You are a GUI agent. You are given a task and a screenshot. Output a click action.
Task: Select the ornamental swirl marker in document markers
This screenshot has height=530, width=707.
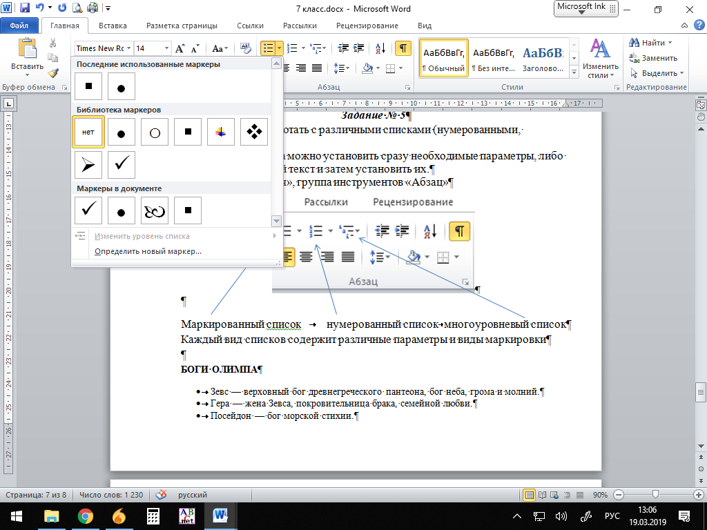point(155,210)
